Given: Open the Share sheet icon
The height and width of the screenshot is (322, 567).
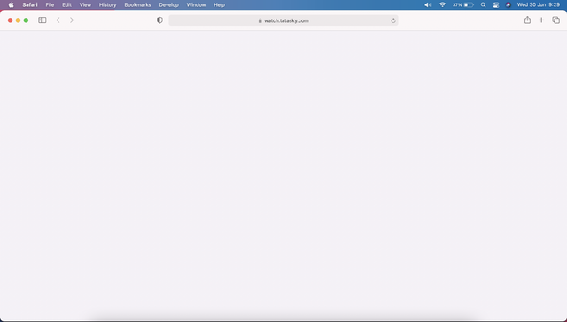Looking at the screenshot, I should pyautogui.click(x=527, y=20).
